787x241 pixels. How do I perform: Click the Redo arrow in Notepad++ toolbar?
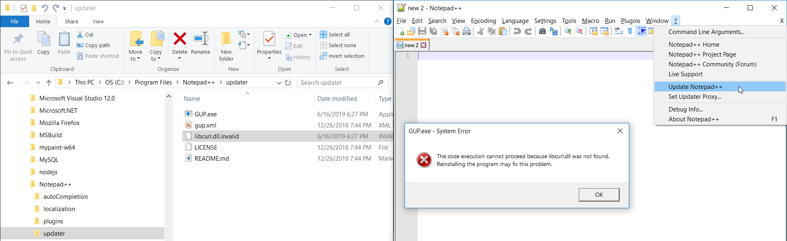click(528, 31)
